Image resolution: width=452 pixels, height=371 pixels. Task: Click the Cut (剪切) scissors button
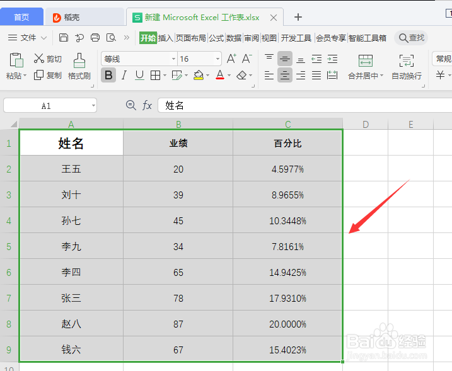coord(48,59)
